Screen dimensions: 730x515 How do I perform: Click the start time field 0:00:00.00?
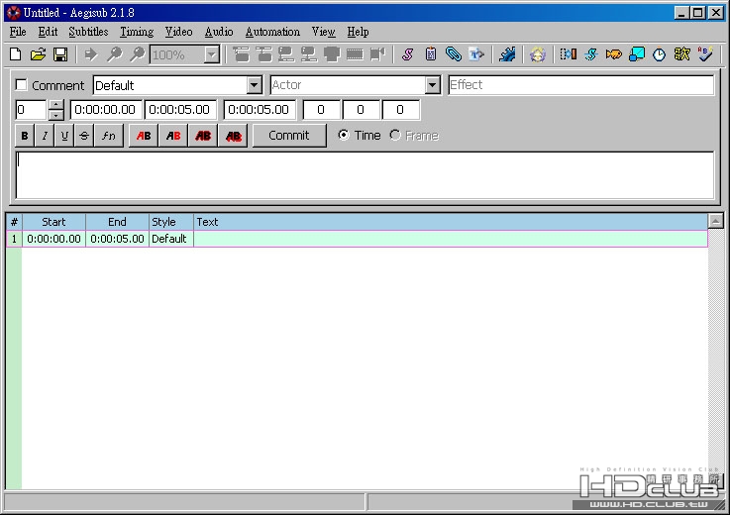(x=106, y=110)
